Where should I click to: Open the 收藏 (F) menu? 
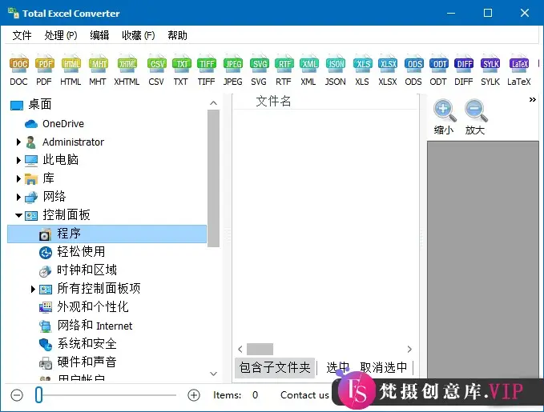point(138,35)
